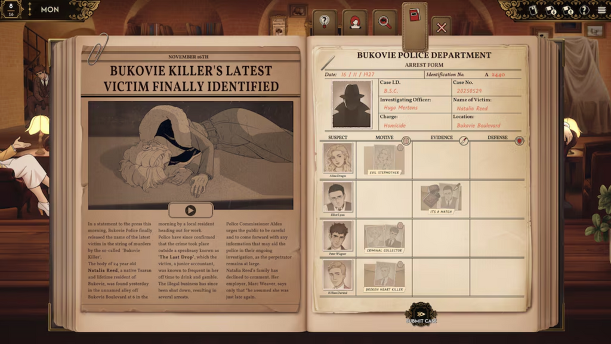Open the magnifying glass evidence tab
Viewport: 611px width, 344px height.
click(385, 23)
